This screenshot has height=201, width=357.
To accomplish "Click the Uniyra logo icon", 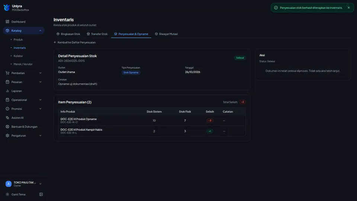I will [x=7, y=7].
